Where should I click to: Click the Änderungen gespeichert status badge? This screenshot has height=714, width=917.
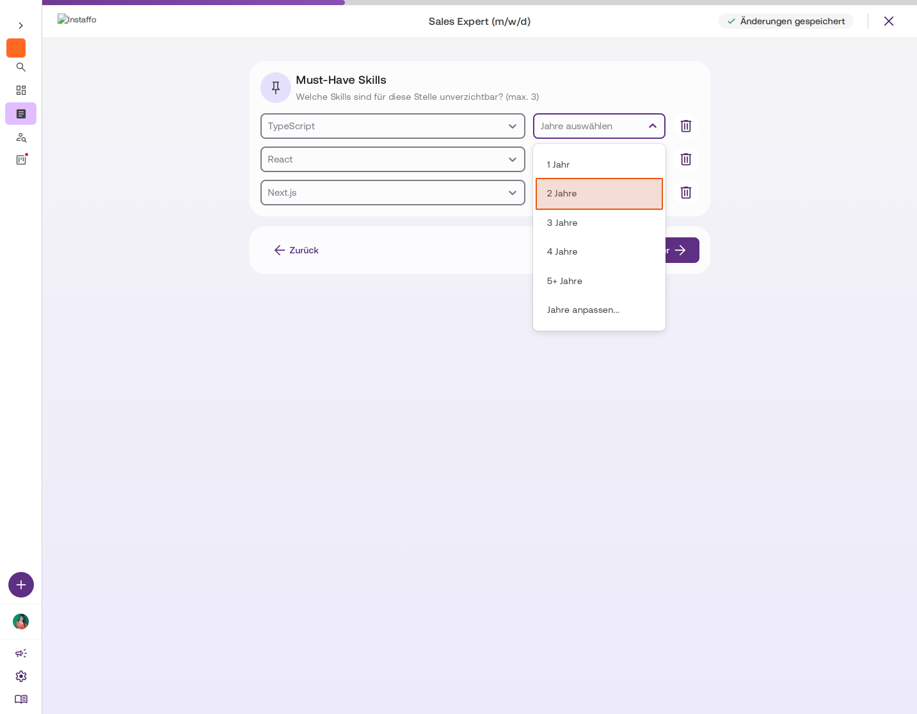786,21
